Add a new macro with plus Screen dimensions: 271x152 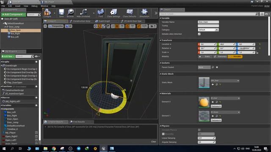(36, 98)
